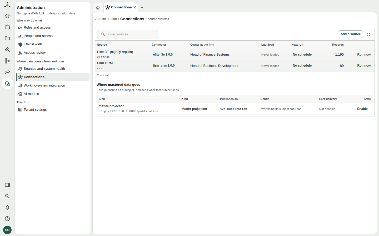The width and height of the screenshot is (379, 236).
Task: Click the Records column header
Action: click(338, 45)
